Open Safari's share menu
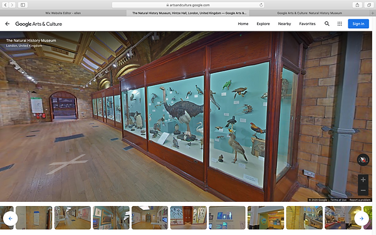The height and width of the screenshot is (235, 376). (x=357, y=5)
